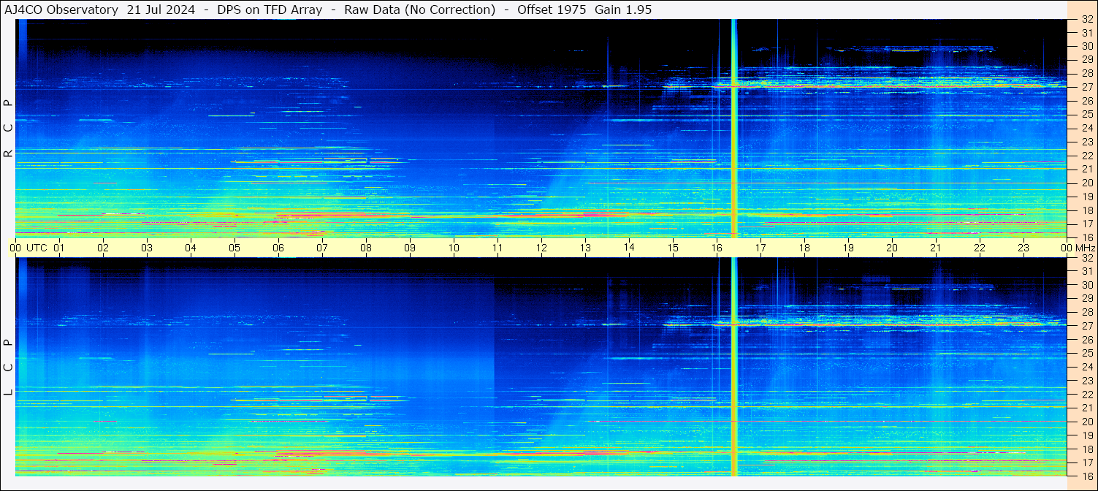Click the 25 MHz tick of the LCP panel
Screen dimensions: 1098x491
point(1087,353)
